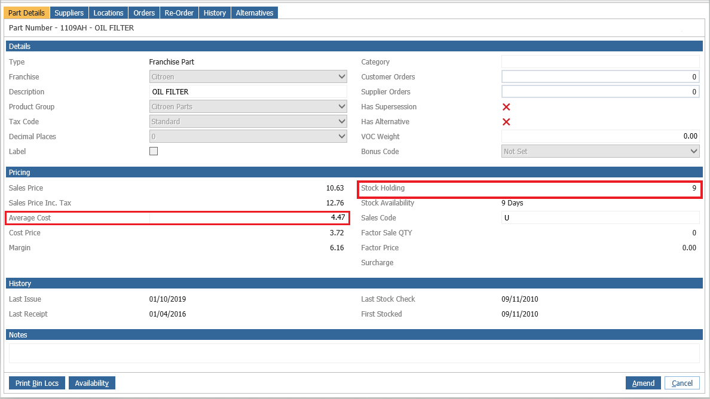Screen dimensions: 710x399
Task: Click the Stock Holding value 9
Action: pyautogui.click(x=694, y=188)
